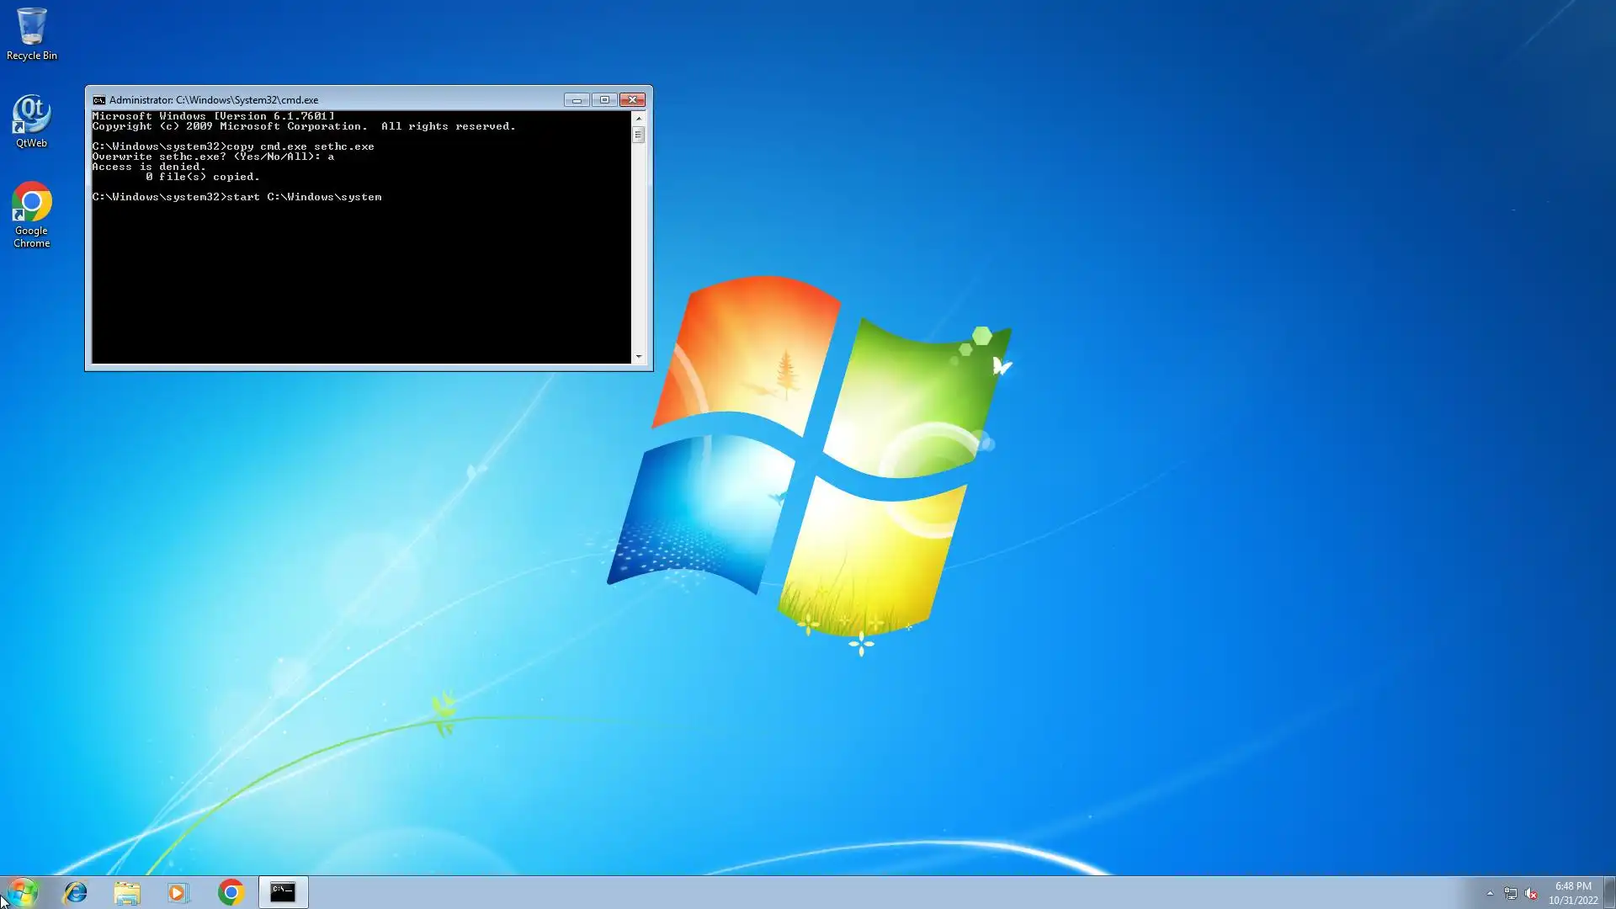Select the cmd.exe taskbar button
The image size is (1616, 909).
tap(283, 892)
